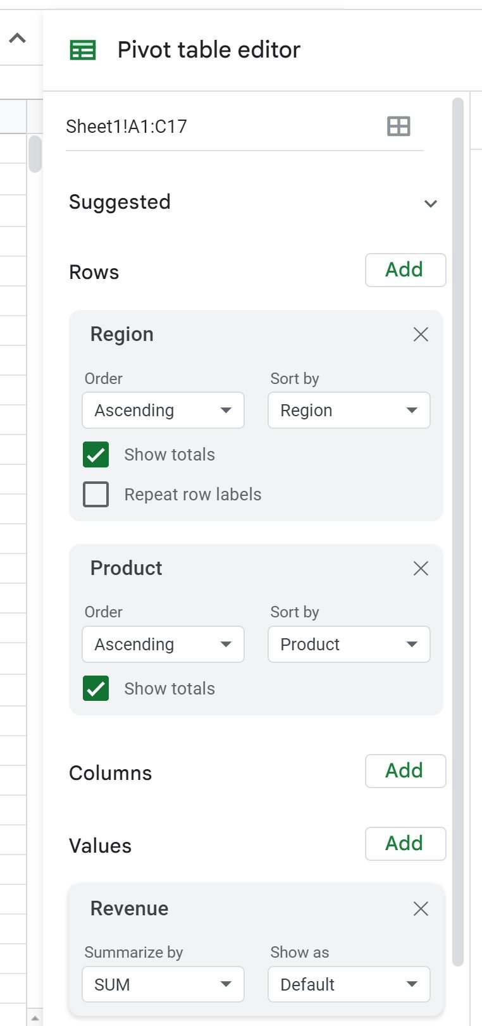The height and width of the screenshot is (1026, 482).
Task: Open the Product Order Ascending dropdown
Action: (x=163, y=644)
